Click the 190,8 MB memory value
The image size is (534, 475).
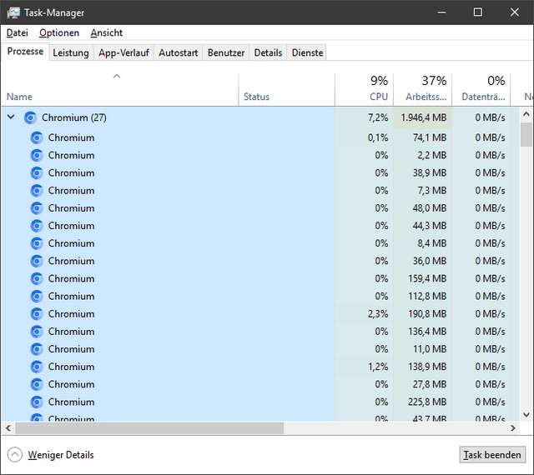(x=427, y=314)
